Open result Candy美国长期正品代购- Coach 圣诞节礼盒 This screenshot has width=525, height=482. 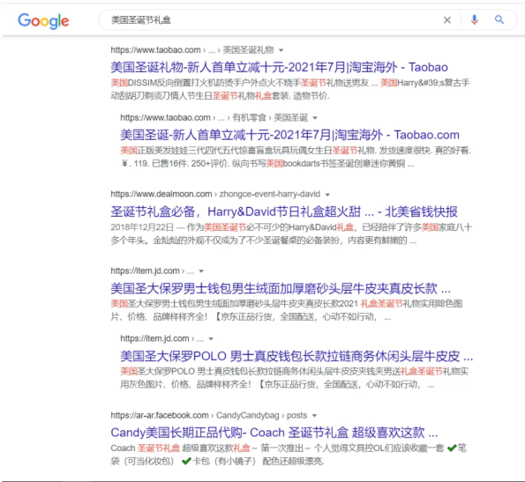274,433
